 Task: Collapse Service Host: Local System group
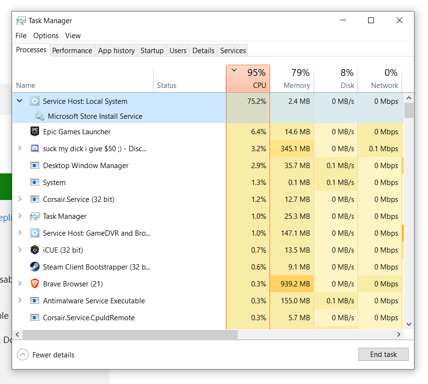tap(20, 100)
